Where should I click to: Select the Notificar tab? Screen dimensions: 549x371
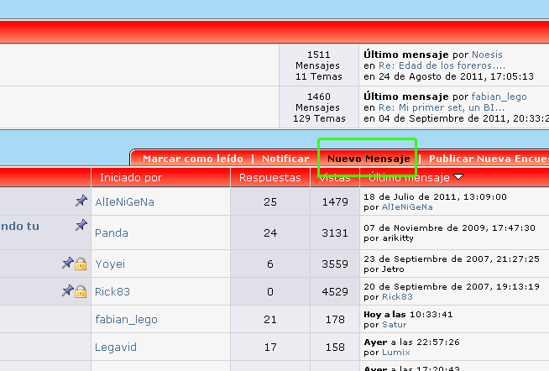tap(285, 159)
